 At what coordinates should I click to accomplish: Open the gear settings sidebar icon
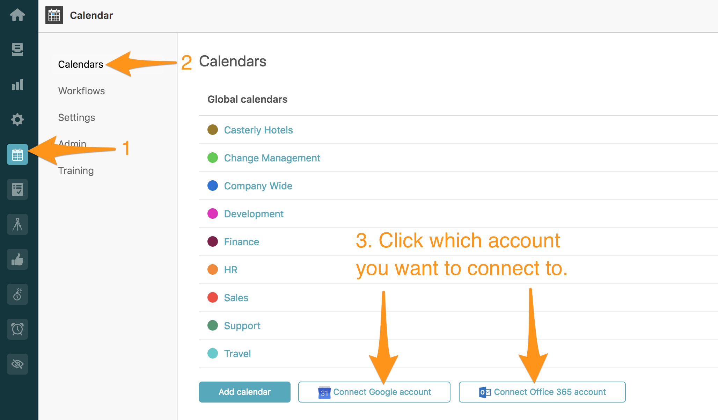coord(17,120)
